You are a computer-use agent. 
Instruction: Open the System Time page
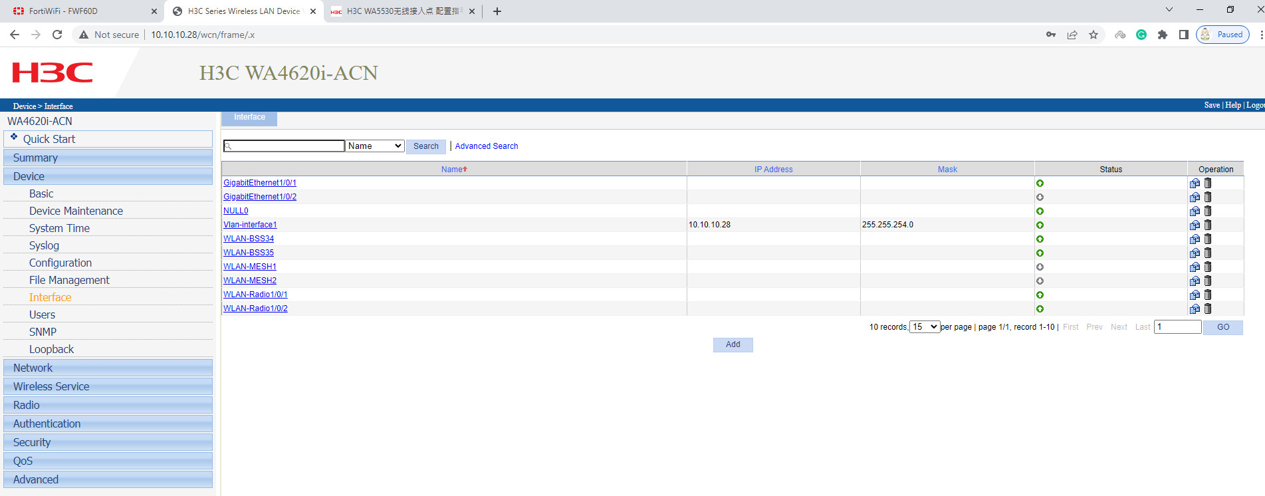coord(59,228)
